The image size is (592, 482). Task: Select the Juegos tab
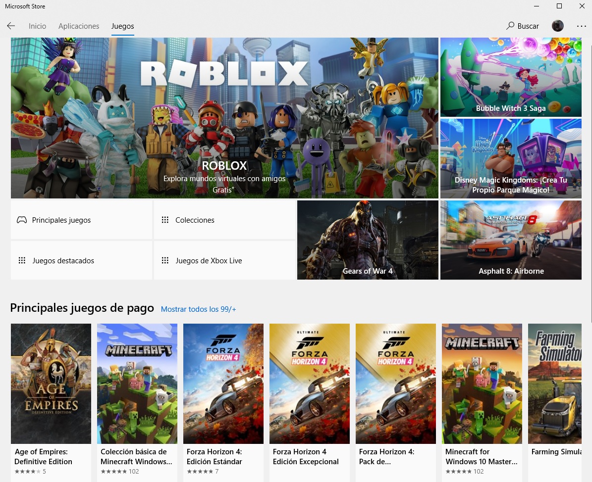coord(122,26)
